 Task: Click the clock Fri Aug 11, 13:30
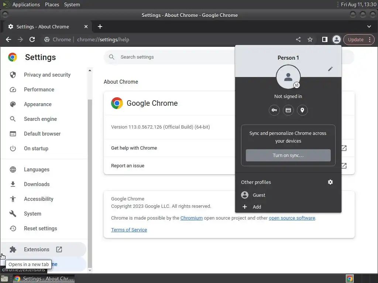(x=358, y=4)
